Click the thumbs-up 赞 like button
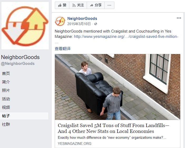 point(62,5)
